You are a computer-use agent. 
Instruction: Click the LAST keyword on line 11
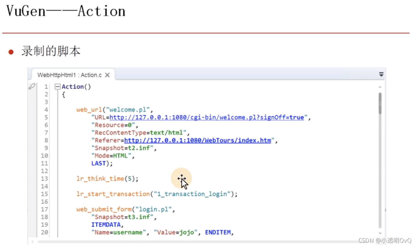[x=99, y=164]
